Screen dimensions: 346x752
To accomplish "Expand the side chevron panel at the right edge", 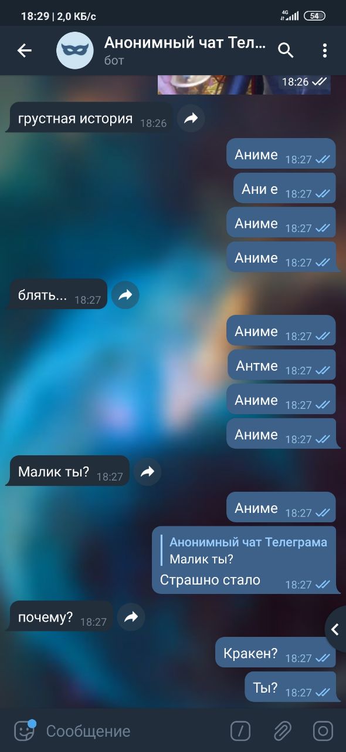I will [335, 630].
